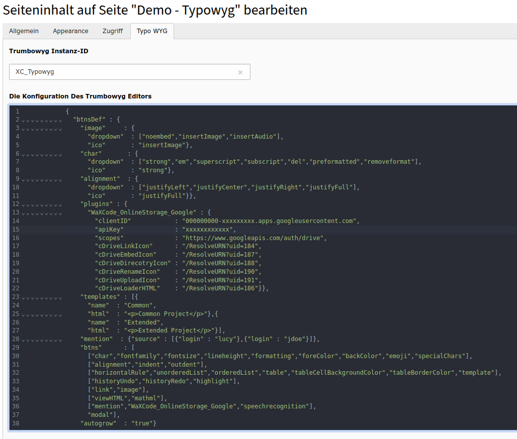This screenshot has width=517, height=439.
Task: Click "removeformat" on line 7
Action: click(389, 162)
